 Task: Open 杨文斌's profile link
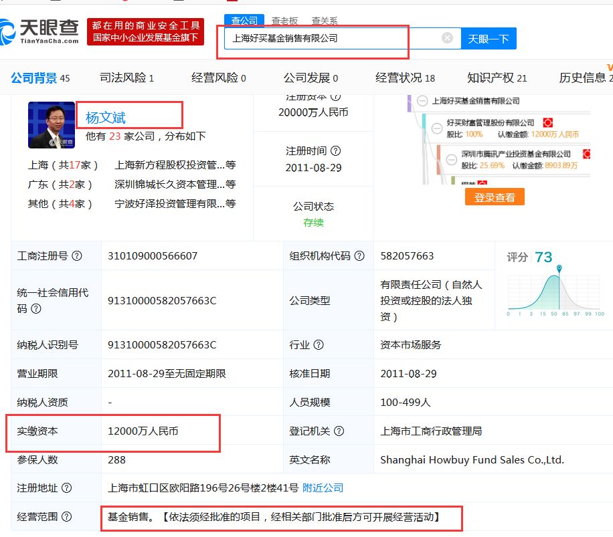[x=106, y=118]
